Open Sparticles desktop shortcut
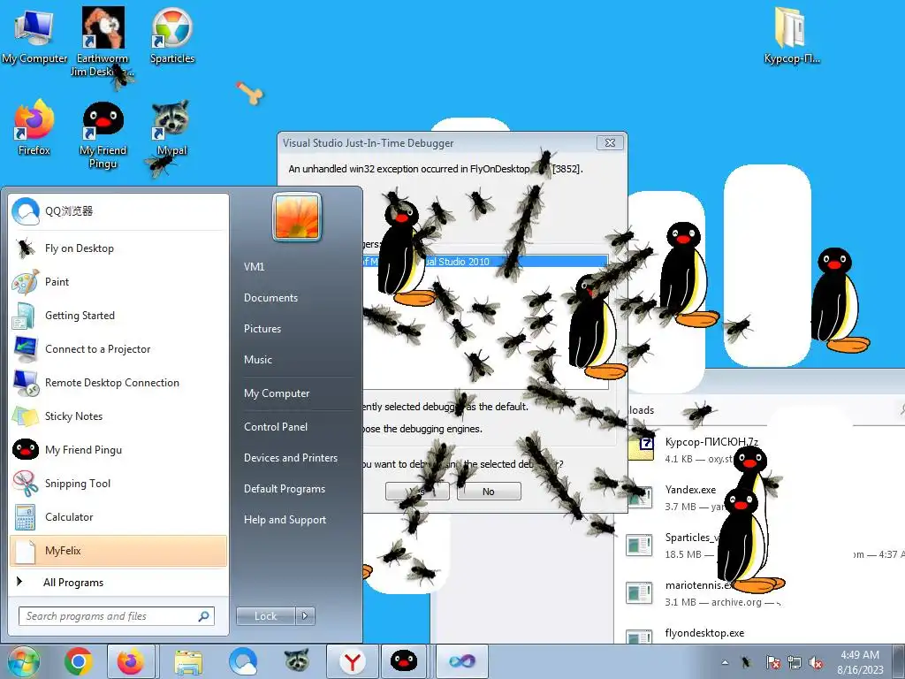This screenshot has height=679, width=905. click(x=172, y=35)
